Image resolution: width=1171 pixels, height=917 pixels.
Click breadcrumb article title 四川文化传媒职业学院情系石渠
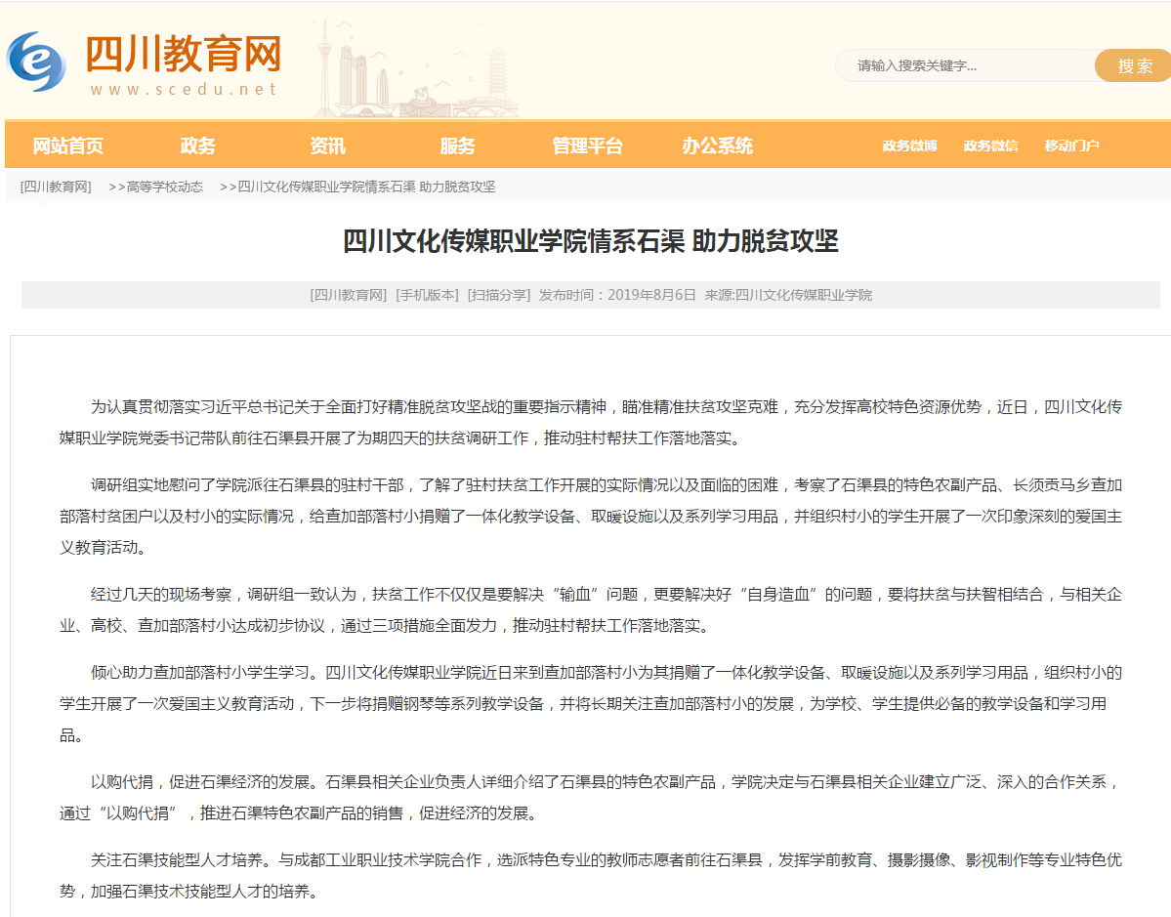pos(366,187)
